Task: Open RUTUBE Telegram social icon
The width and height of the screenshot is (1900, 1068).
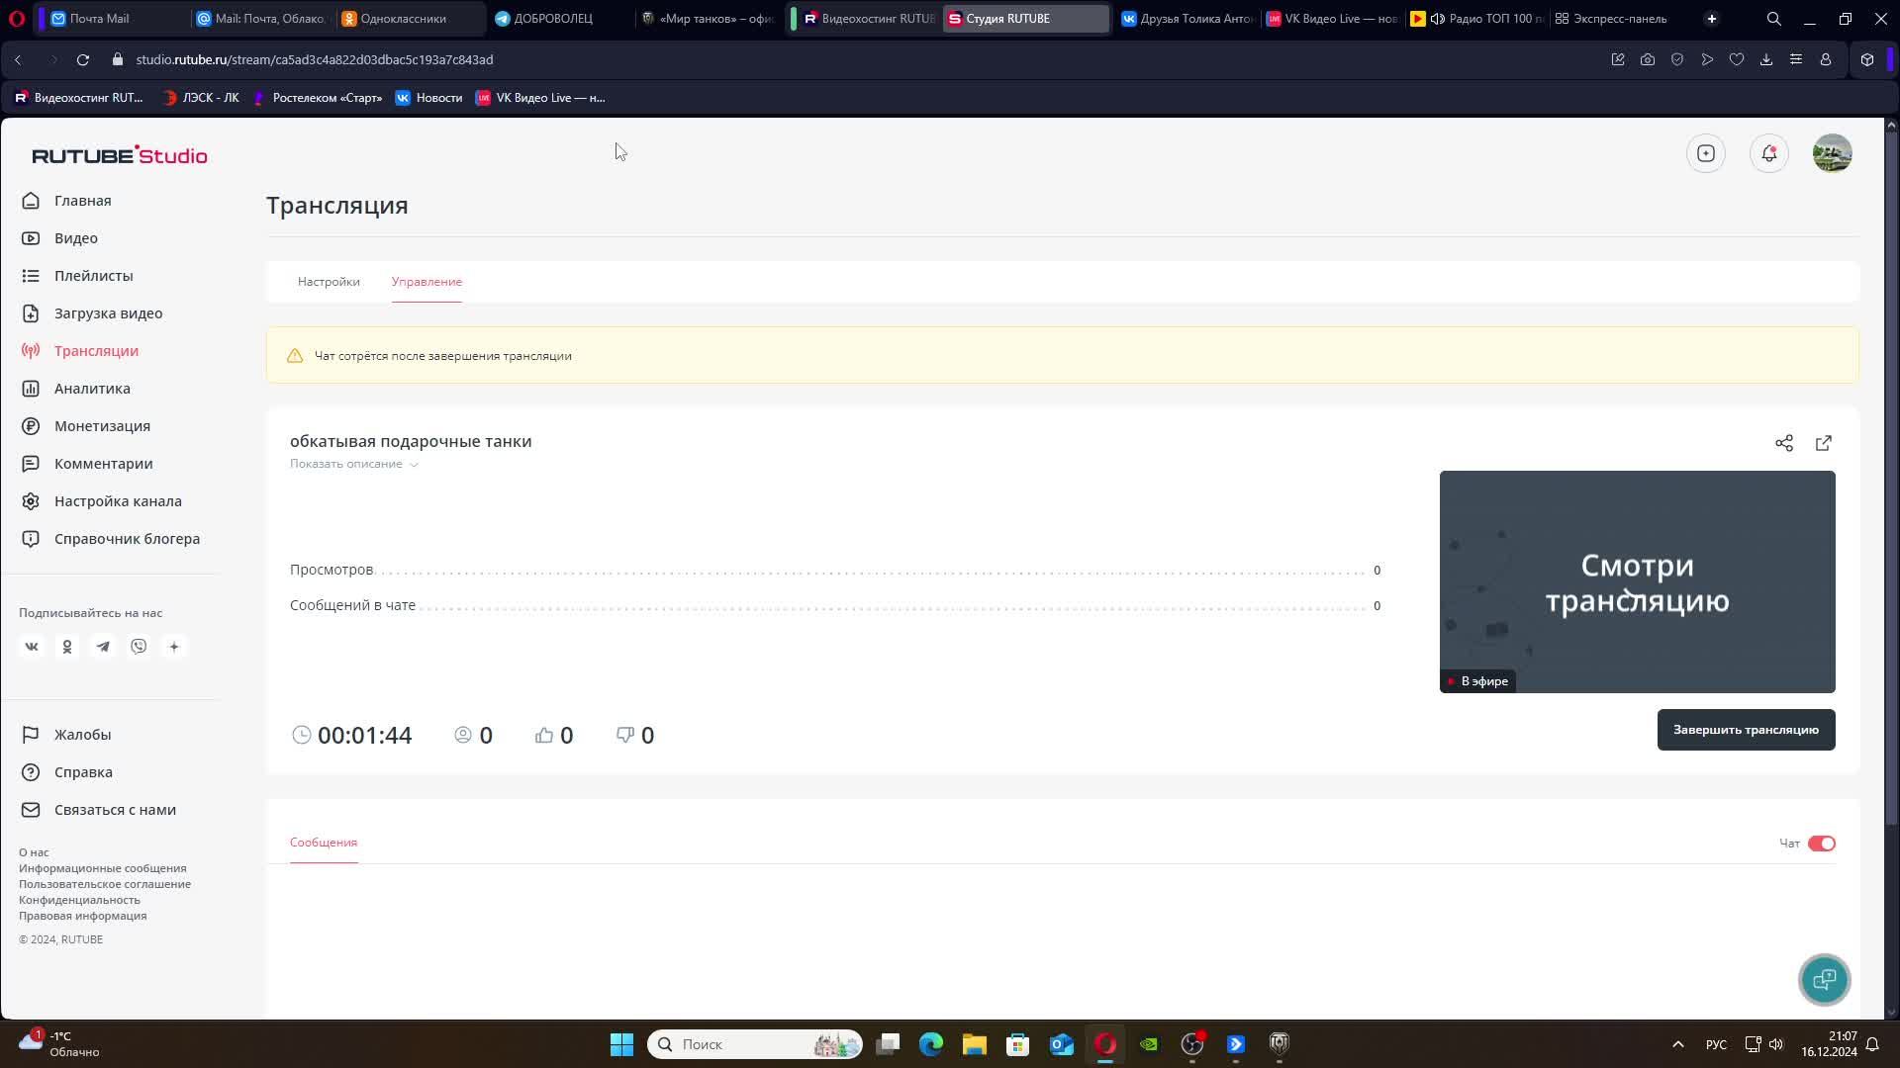Action: coord(103,647)
